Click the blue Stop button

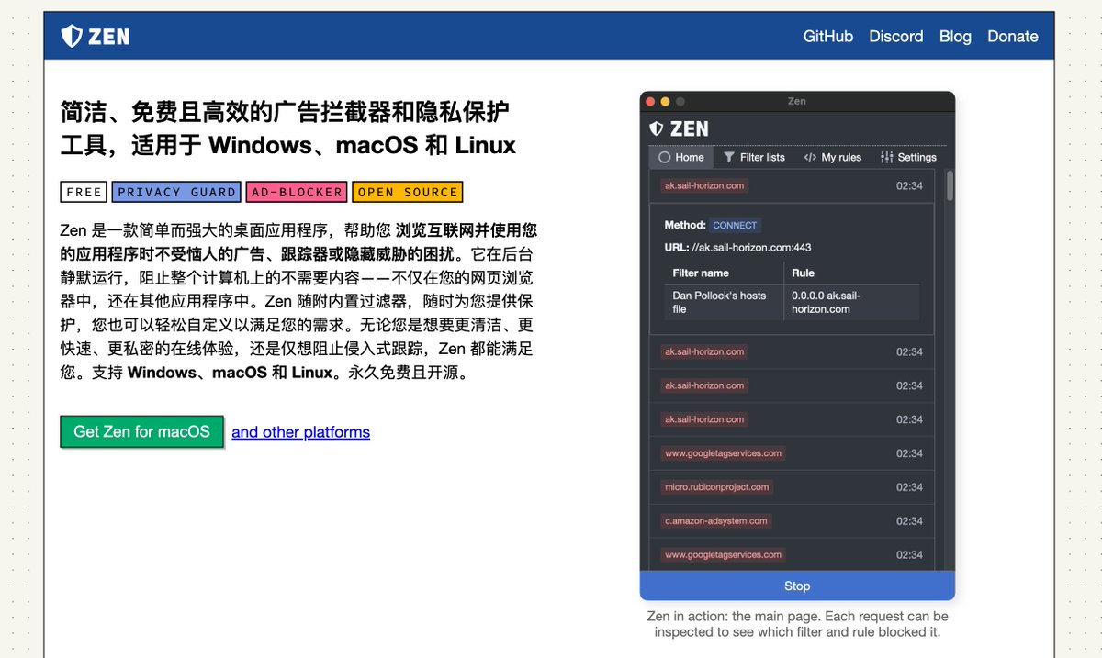click(797, 586)
